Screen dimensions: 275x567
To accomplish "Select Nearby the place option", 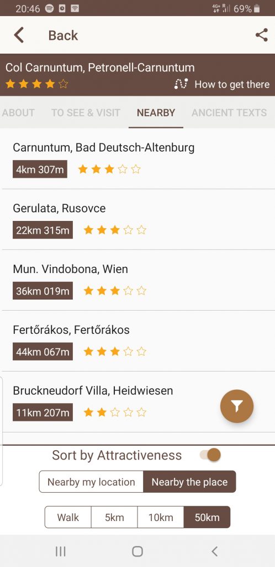I will coord(189,482).
